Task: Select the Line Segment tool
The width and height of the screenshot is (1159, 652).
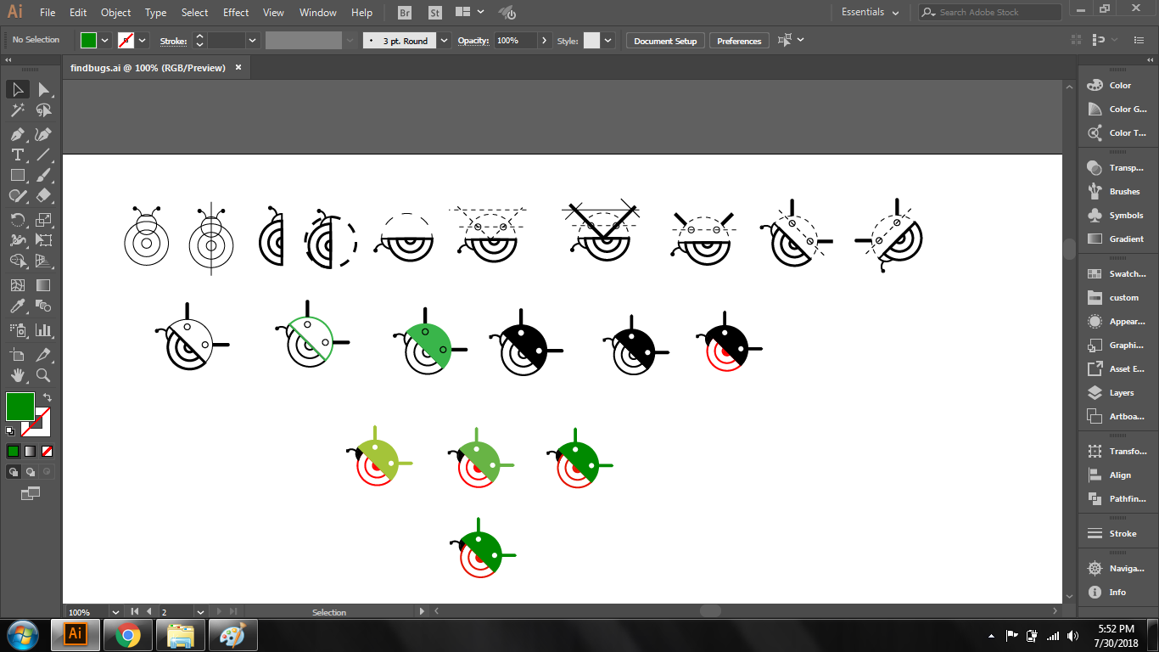Action: tap(43, 155)
